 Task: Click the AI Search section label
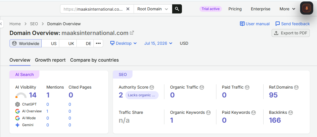(24, 75)
